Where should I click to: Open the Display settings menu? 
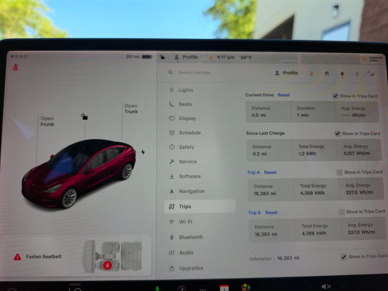(187, 119)
